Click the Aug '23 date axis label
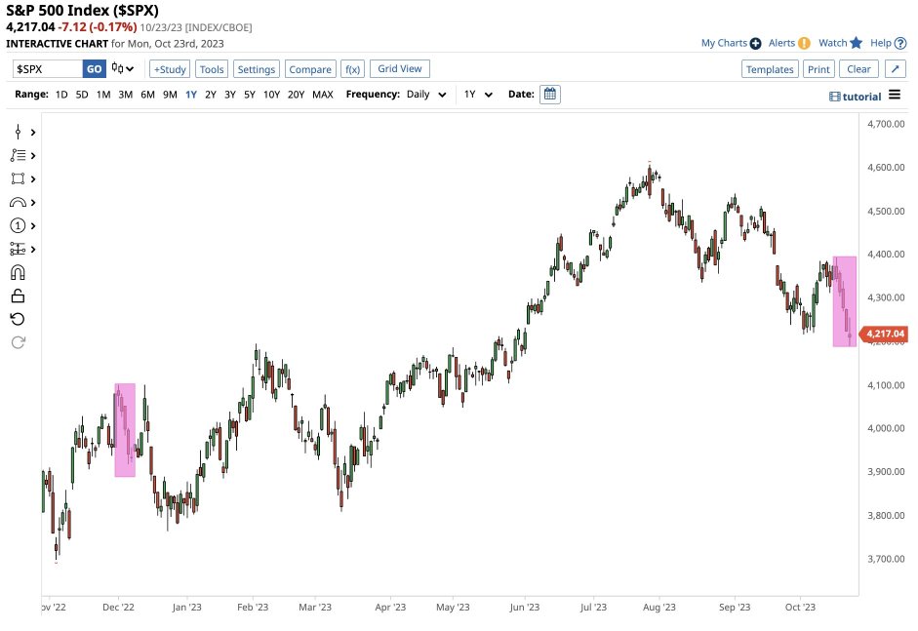 659,607
